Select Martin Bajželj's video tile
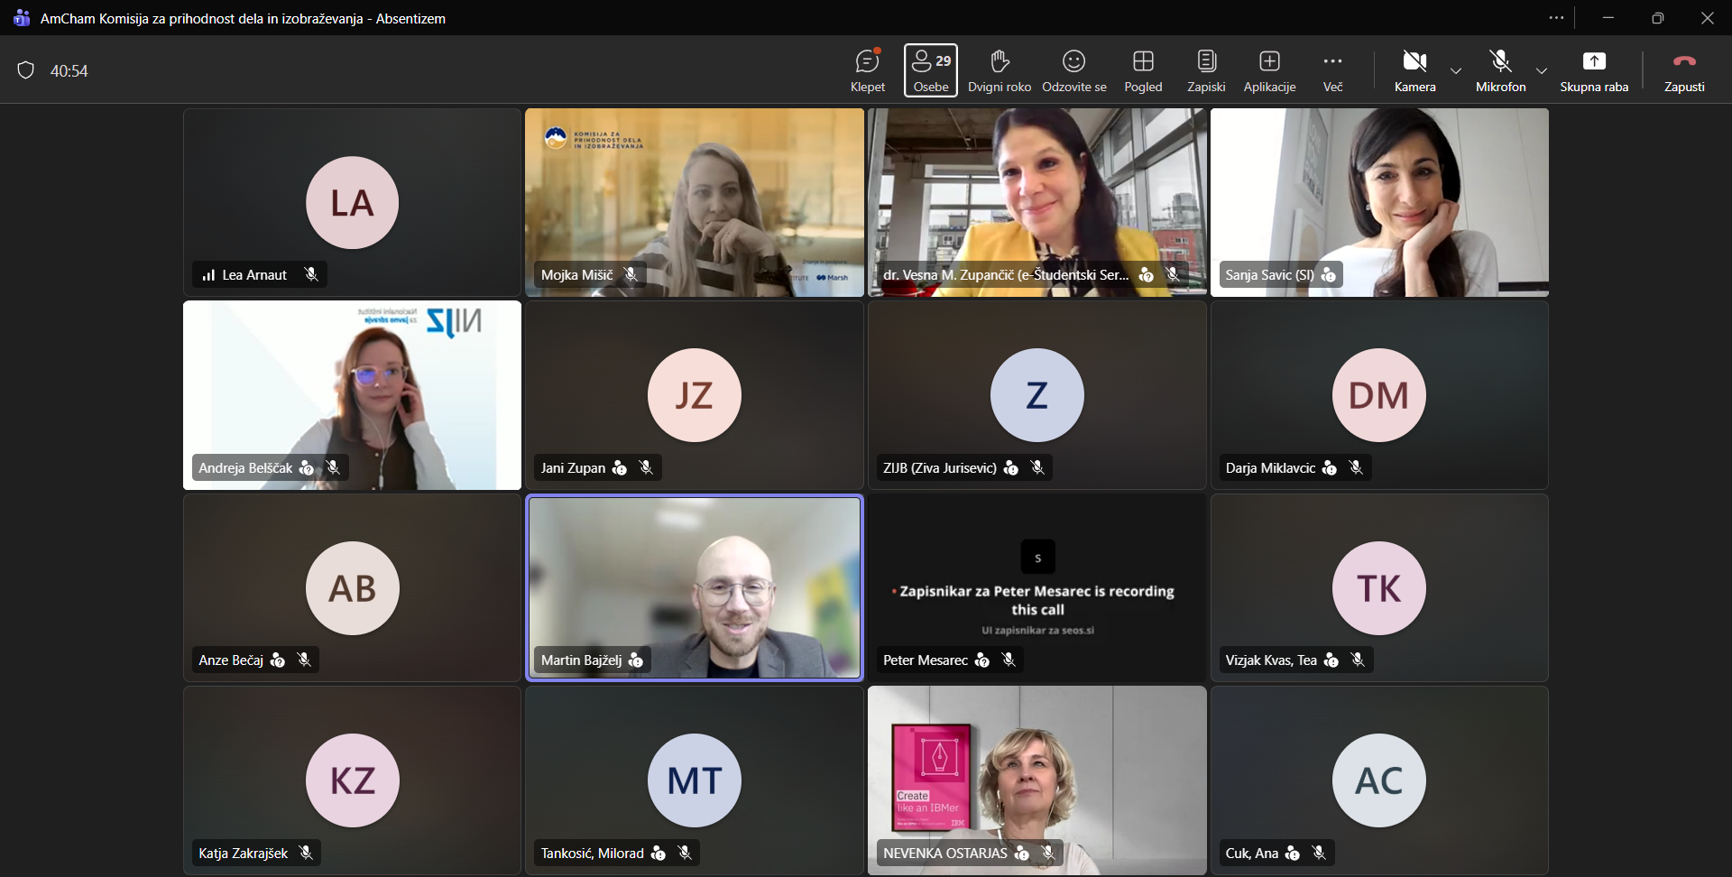1732x877 pixels. tap(694, 586)
